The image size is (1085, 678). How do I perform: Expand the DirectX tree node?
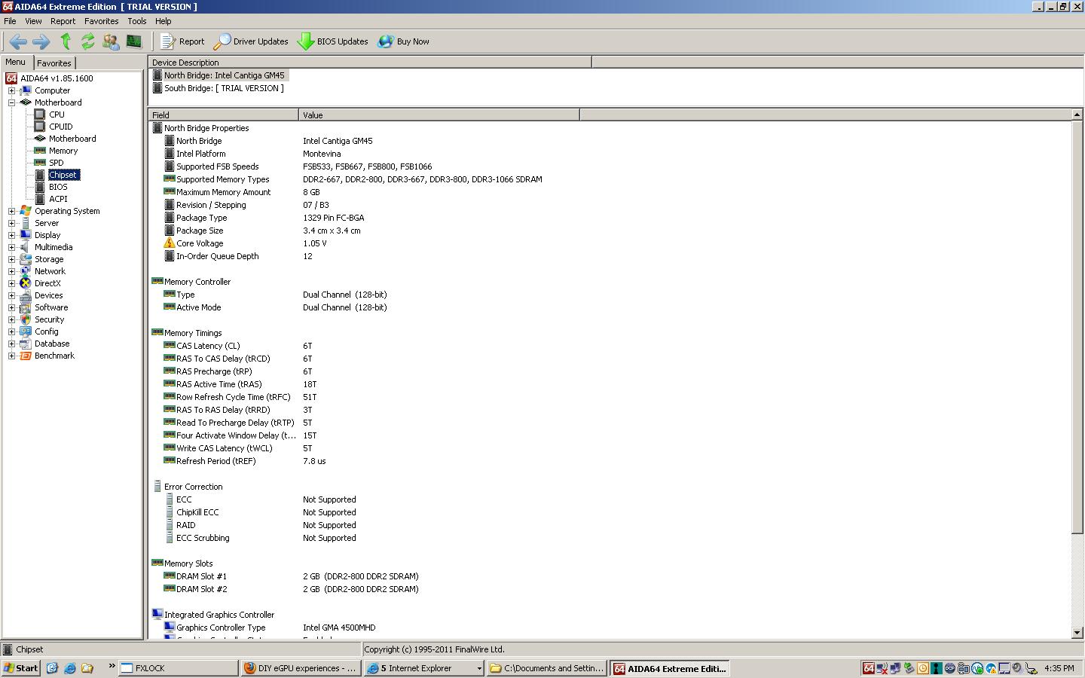[11, 283]
